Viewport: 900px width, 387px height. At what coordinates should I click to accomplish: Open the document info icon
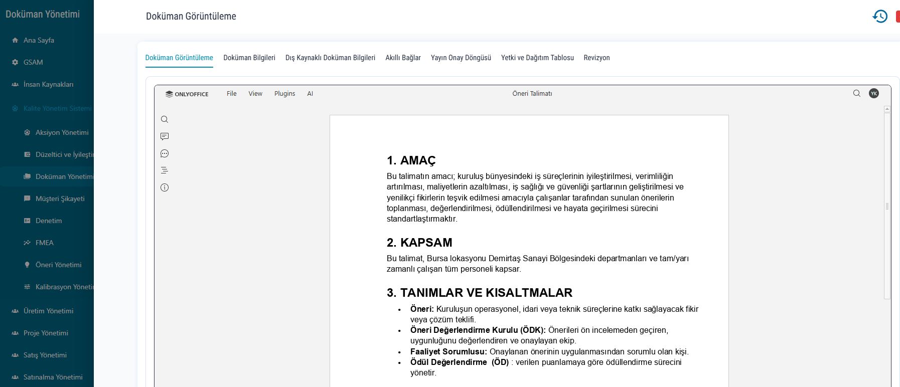pos(165,187)
